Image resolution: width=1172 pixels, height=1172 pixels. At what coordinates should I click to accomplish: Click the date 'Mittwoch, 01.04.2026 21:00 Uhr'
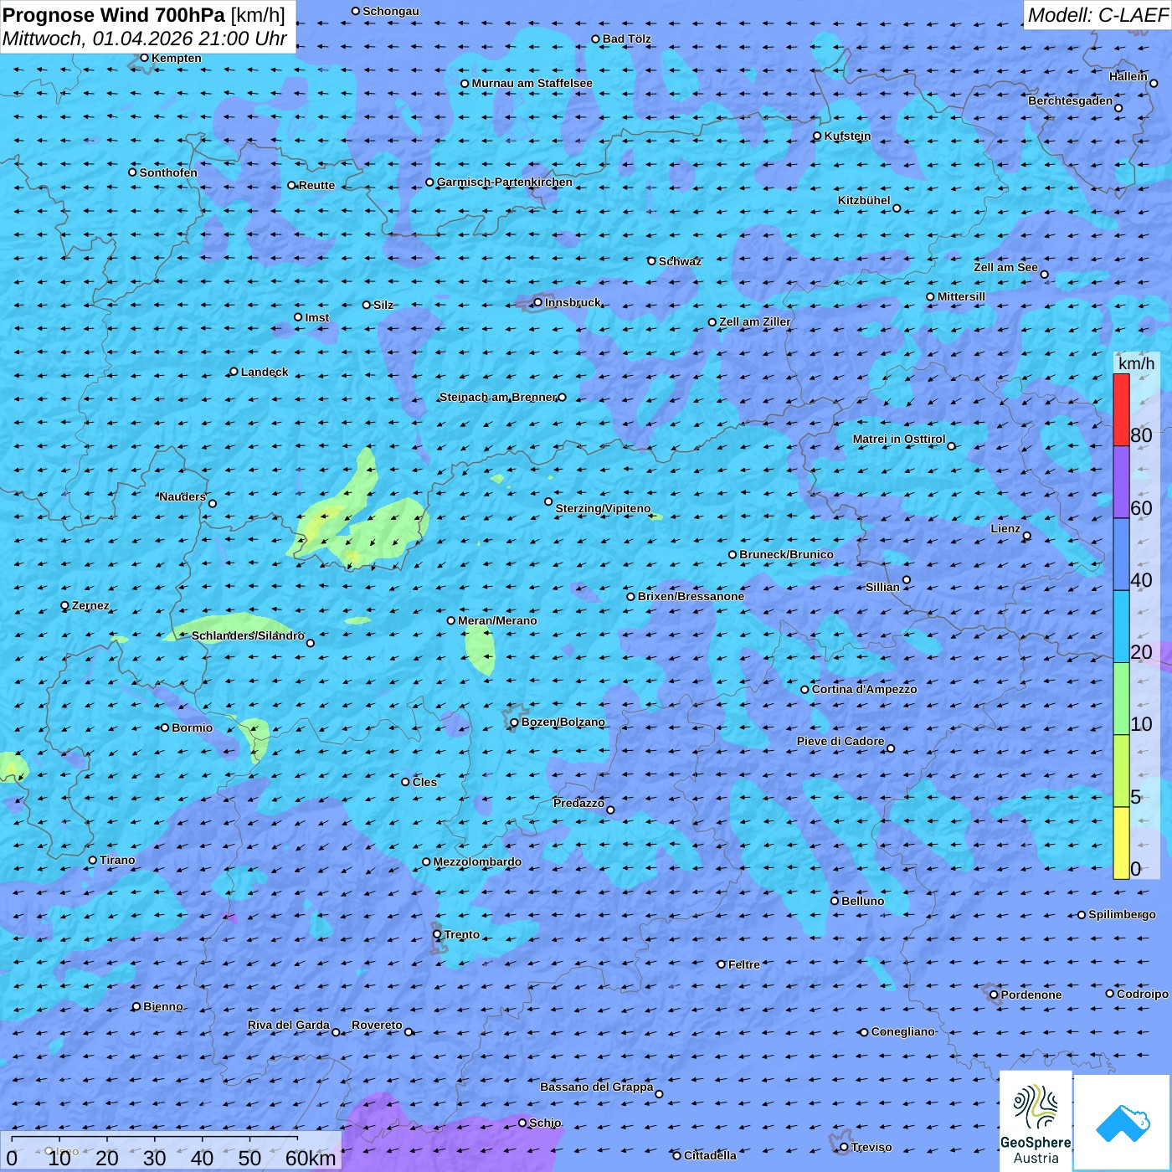pos(145,39)
